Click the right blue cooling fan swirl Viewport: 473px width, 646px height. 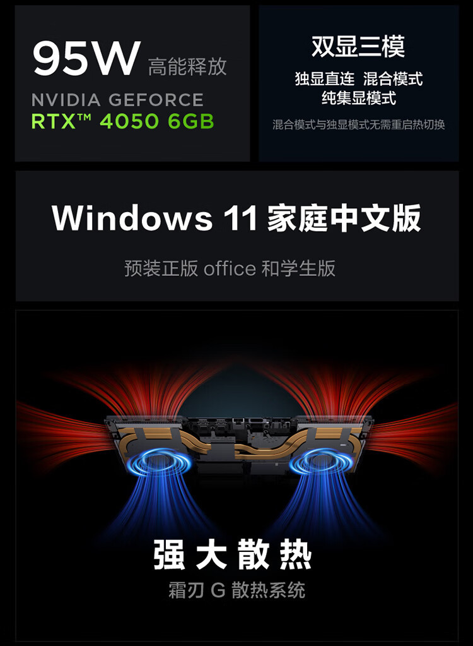[x=321, y=463]
